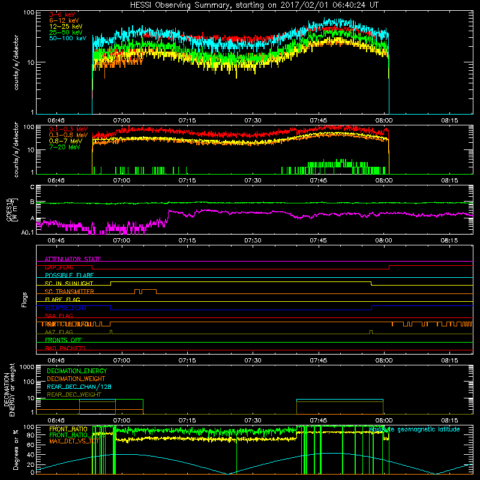Click the REAR_DEC_WEIGHT legend label
480x480 pixels.
[x=74, y=395]
